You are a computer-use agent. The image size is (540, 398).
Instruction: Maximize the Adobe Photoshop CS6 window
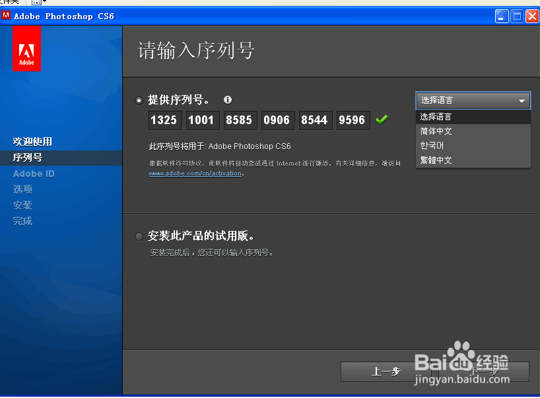coord(517,17)
